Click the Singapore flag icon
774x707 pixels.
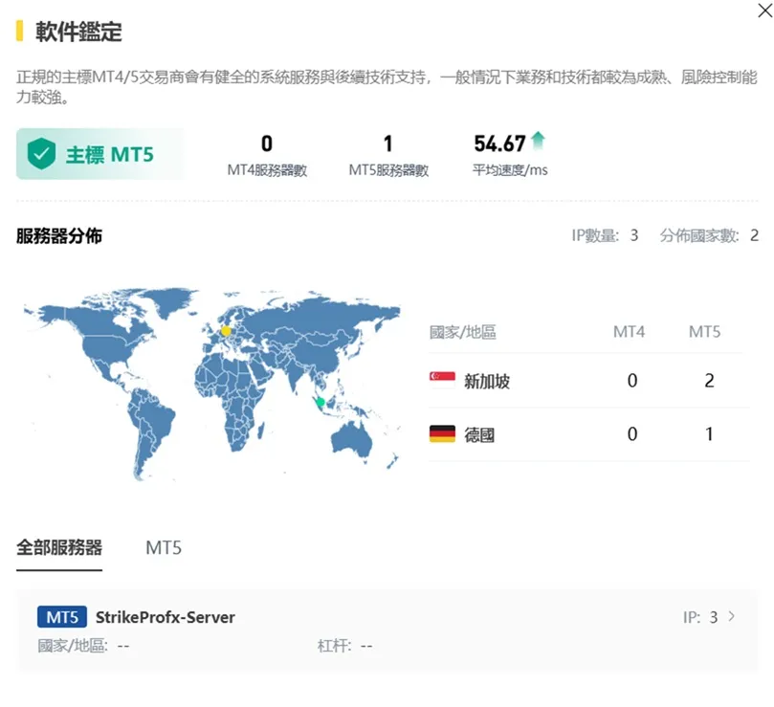click(442, 381)
